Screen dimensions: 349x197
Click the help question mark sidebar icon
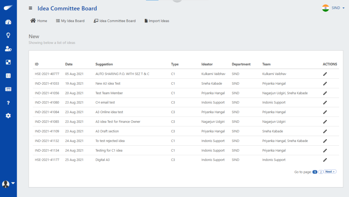point(8,103)
